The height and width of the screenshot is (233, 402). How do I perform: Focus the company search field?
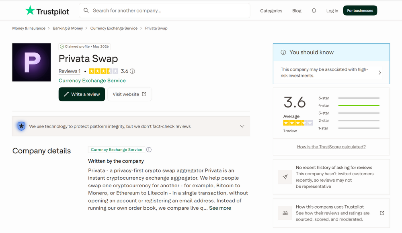(x=164, y=10)
